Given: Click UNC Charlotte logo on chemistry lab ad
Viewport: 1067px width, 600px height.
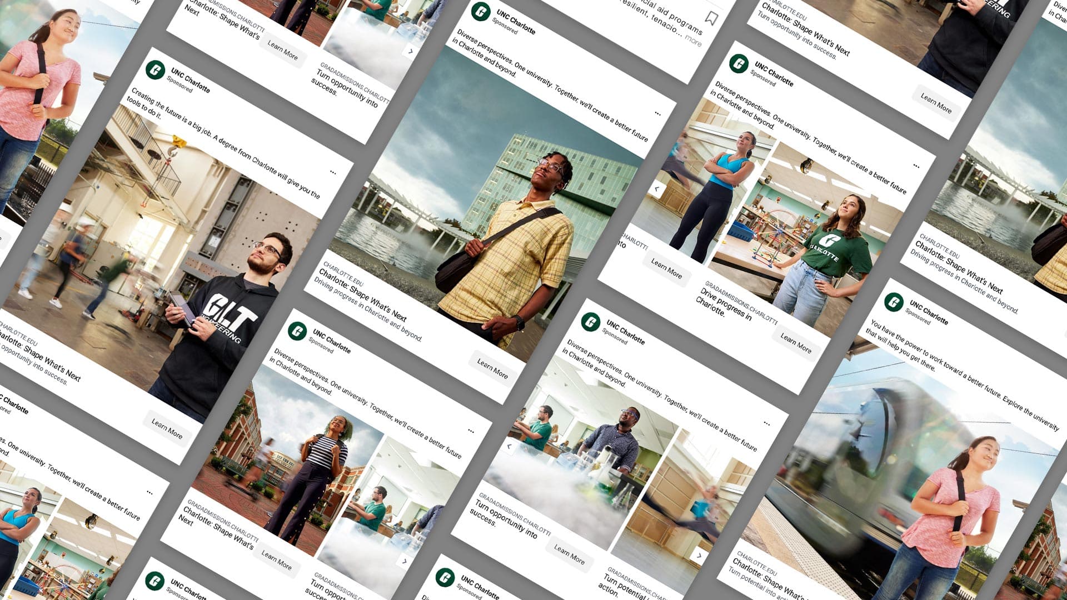Looking at the screenshot, I should (x=590, y=321).
